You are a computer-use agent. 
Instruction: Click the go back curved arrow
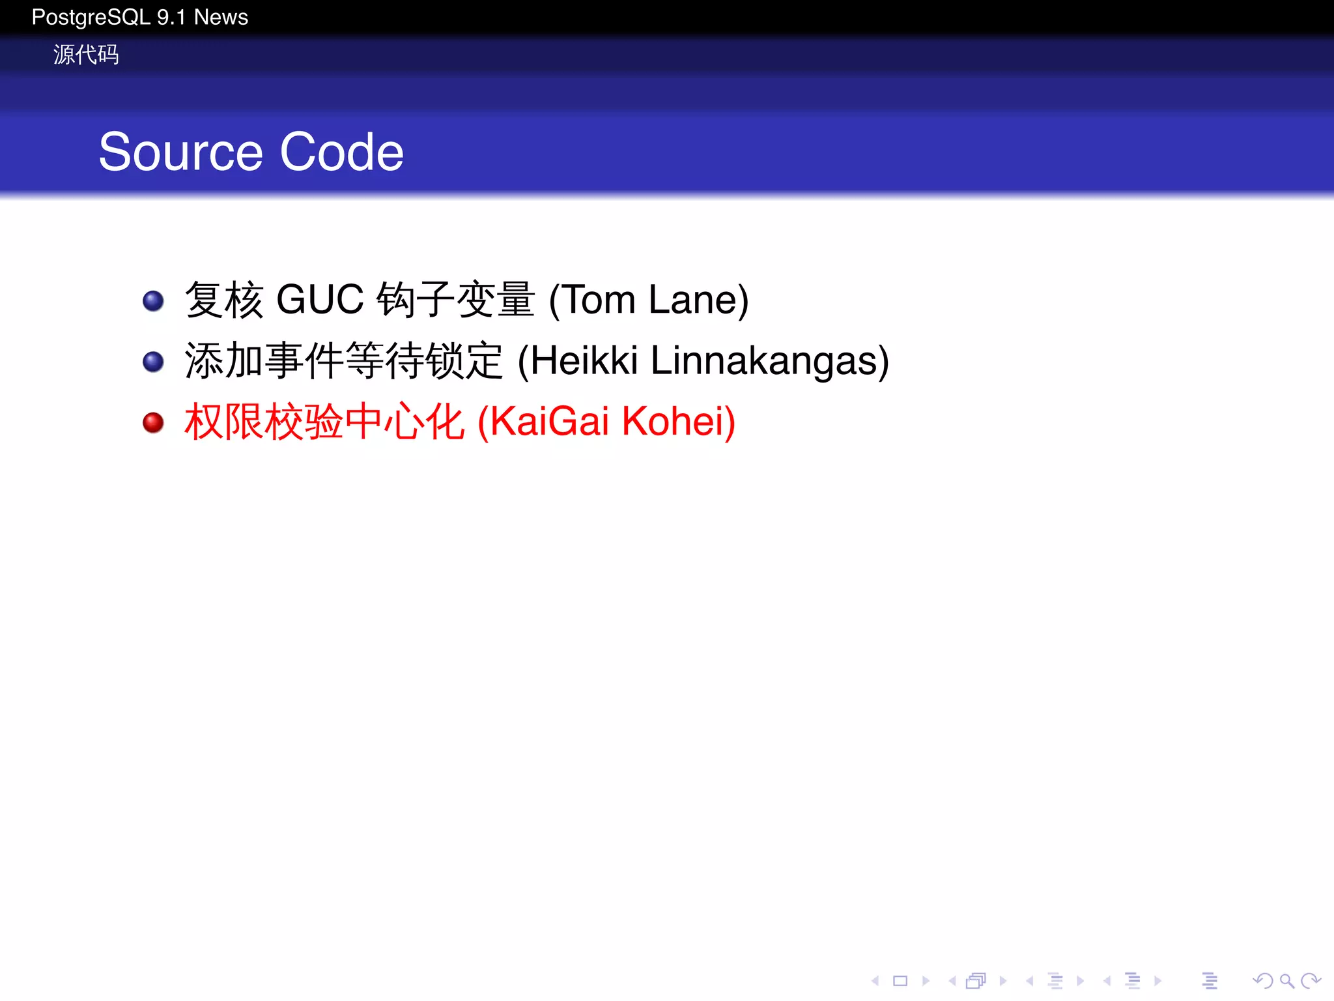point(1262,981)
